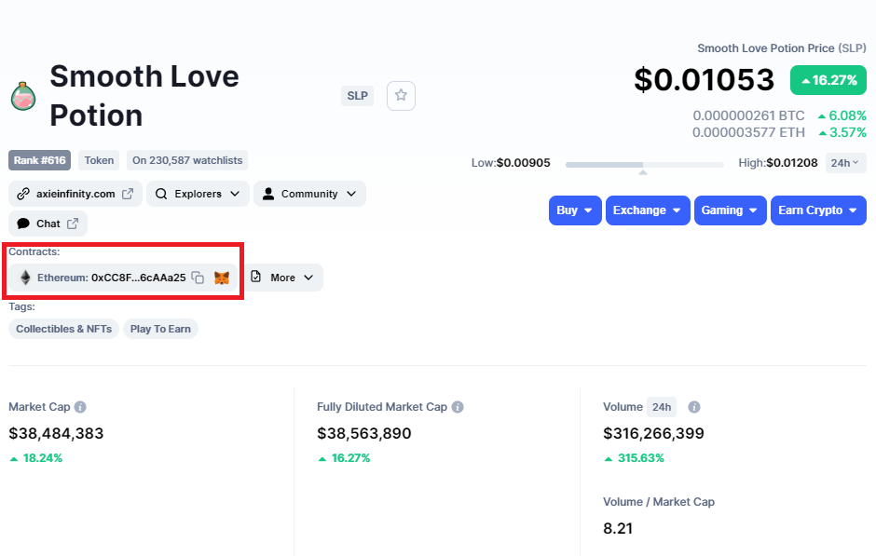Screen dimensions: 876x556
Task: Click the speech bubble icon in Chat
Action: 23,224
